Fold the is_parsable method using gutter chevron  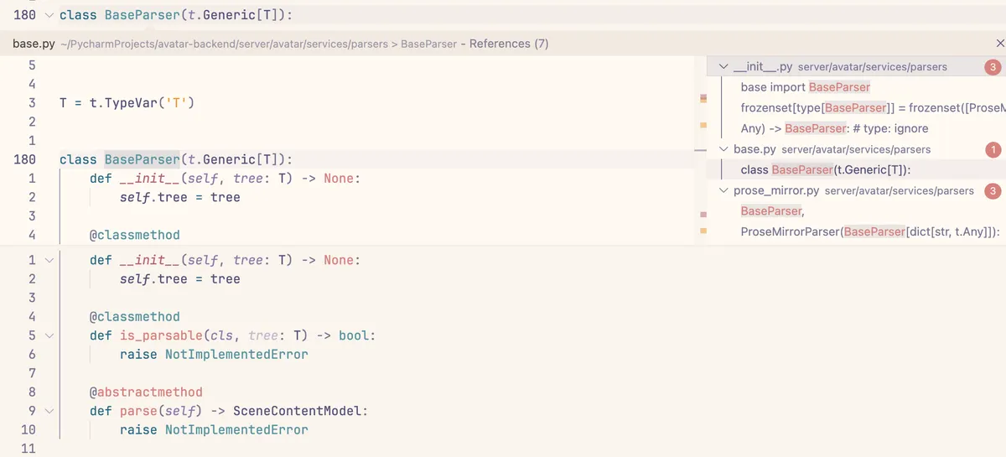click(x=49, y=335)
